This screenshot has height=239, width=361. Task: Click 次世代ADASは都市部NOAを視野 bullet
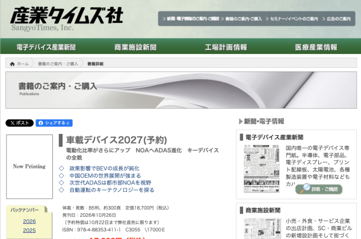click(x=110, y=183)
